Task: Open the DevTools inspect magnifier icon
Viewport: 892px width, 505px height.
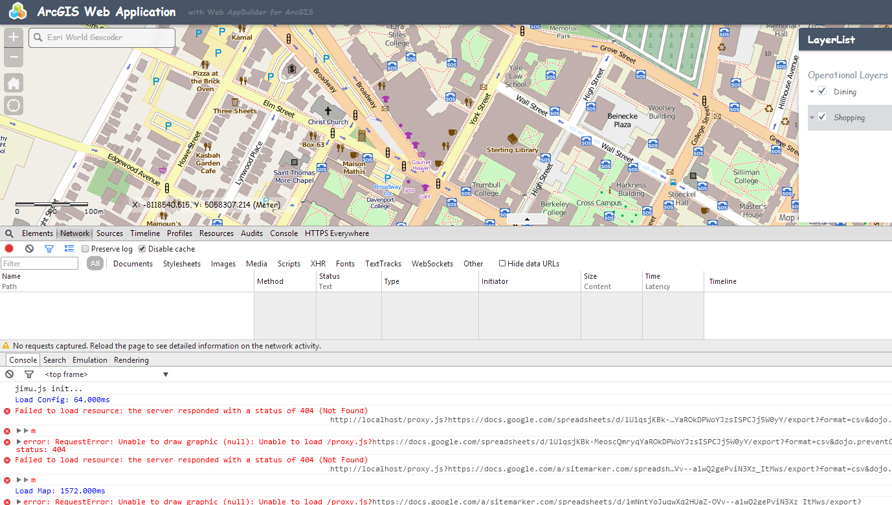Action: pyautogui.click(x=9, y=233)
